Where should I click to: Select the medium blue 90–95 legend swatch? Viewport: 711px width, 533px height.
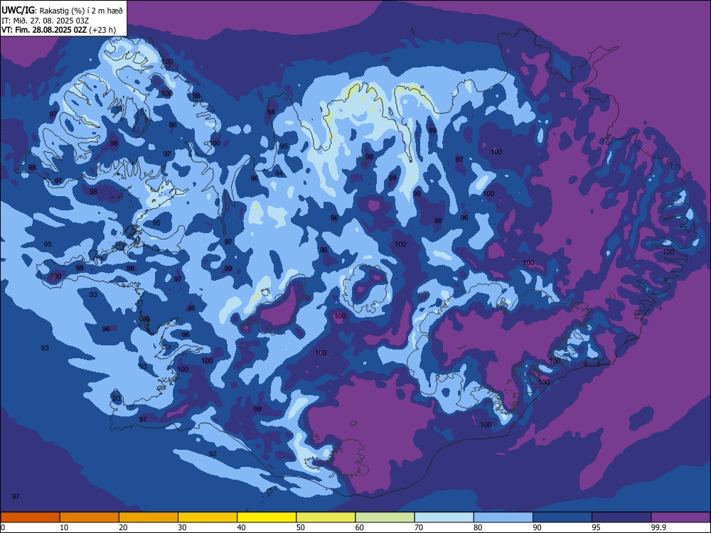[x=562, y=517]
